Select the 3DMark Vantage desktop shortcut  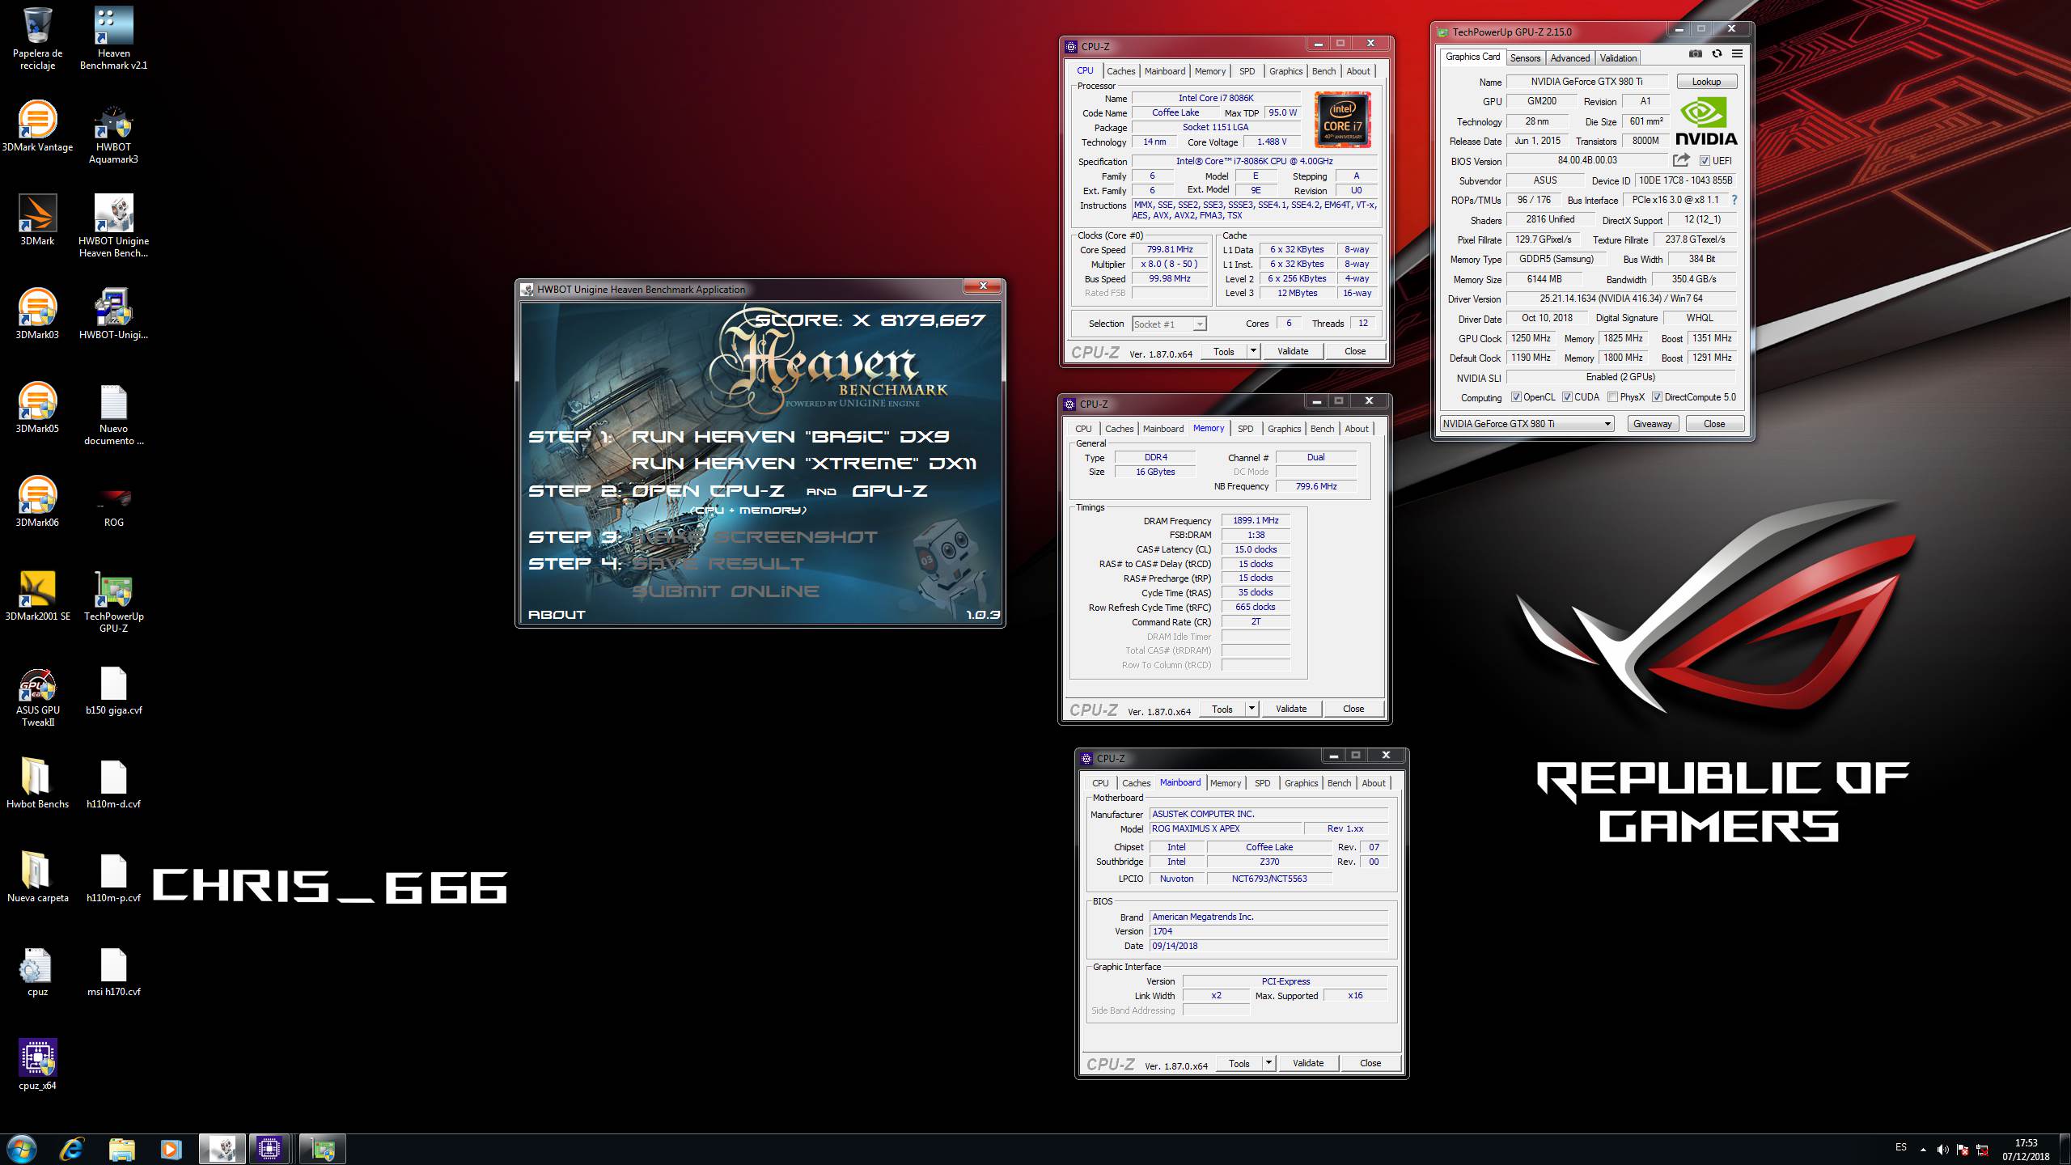tap(37, 126)
